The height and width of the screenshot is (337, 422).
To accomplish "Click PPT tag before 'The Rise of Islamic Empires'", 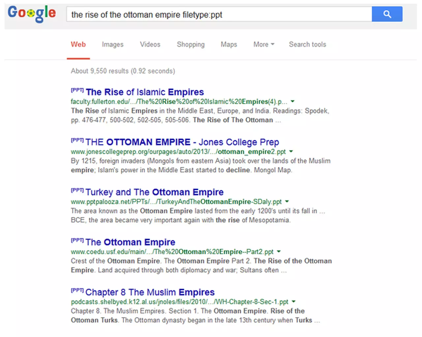I will click(77, 90).
